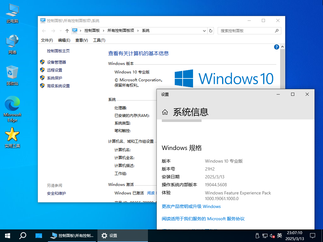Open the 查看(V) menu
323x242 pixels.
pyautogui.click(x=82, y=40)
